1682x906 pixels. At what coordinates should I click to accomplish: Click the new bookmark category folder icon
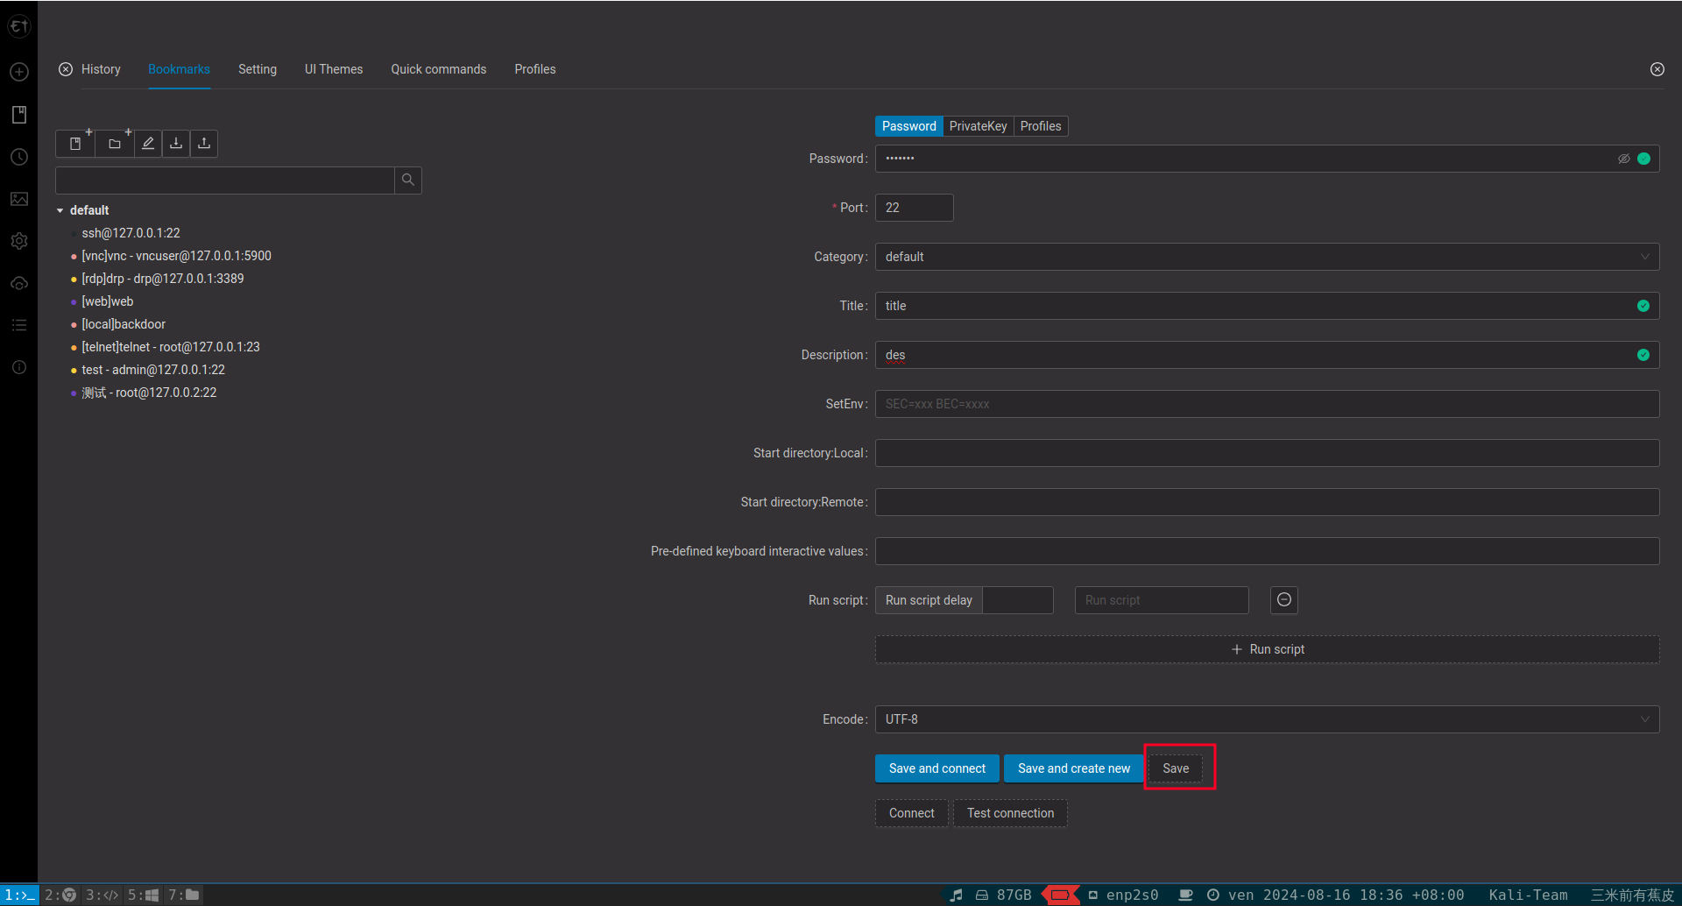click(115, 144)
